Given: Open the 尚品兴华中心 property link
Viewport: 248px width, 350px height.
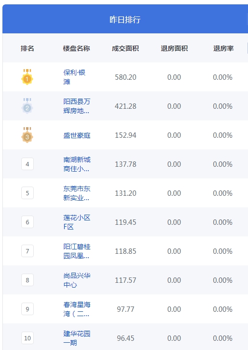Looking at the screenshot, I should pyautogui.click(x=77, y=280).
